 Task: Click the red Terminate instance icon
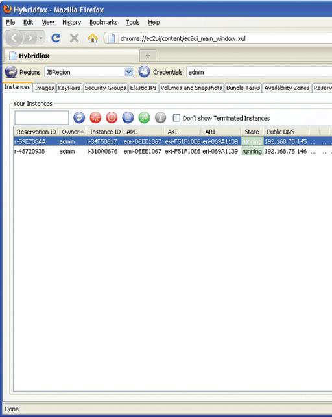click(x=95, y=117)
